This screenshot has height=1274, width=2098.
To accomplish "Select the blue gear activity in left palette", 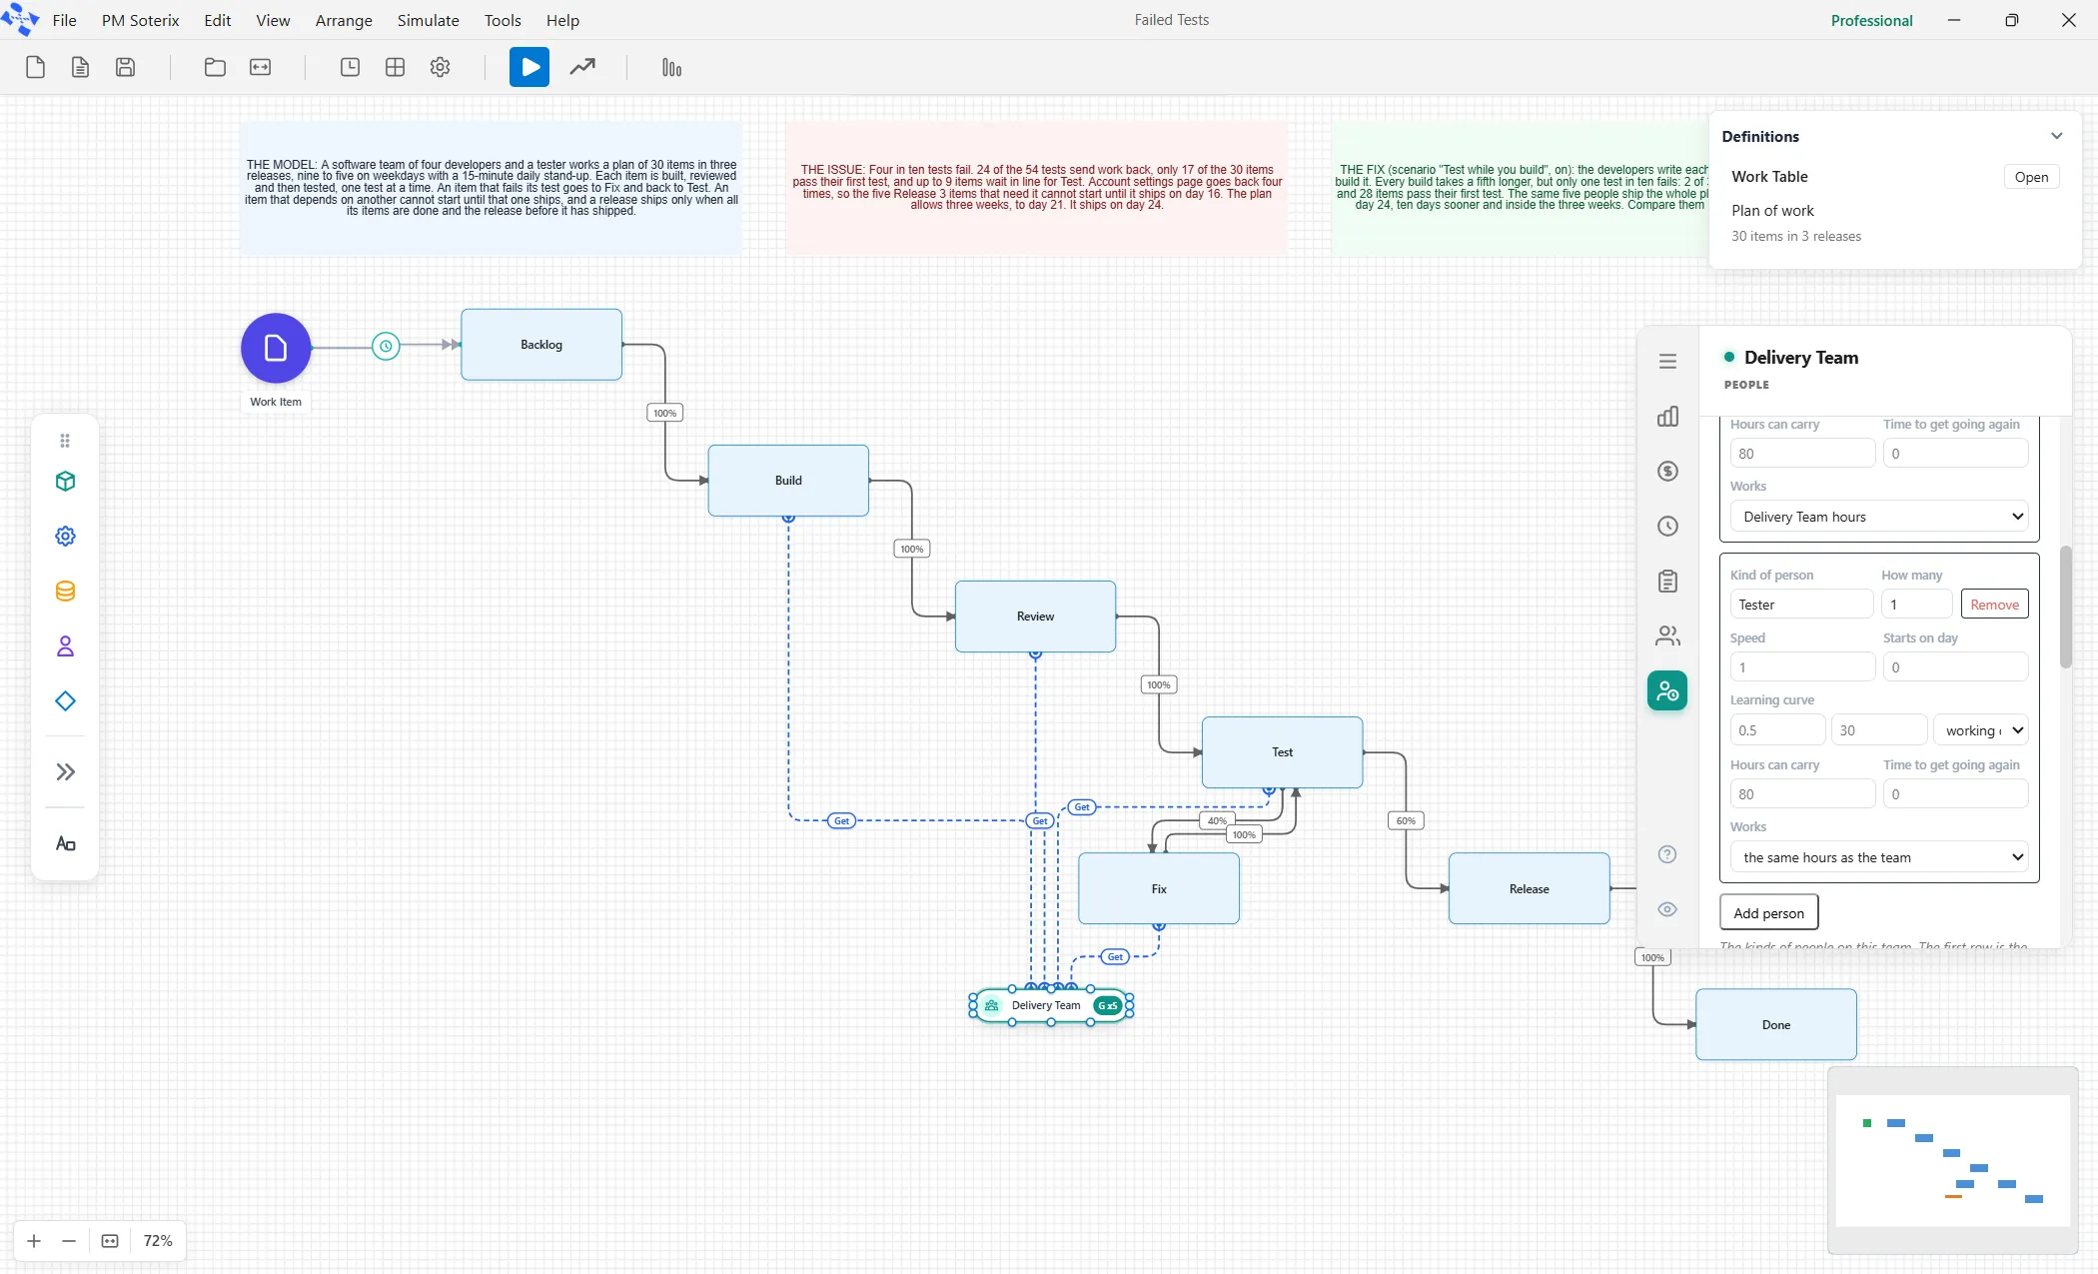I will tap(65, 537).
